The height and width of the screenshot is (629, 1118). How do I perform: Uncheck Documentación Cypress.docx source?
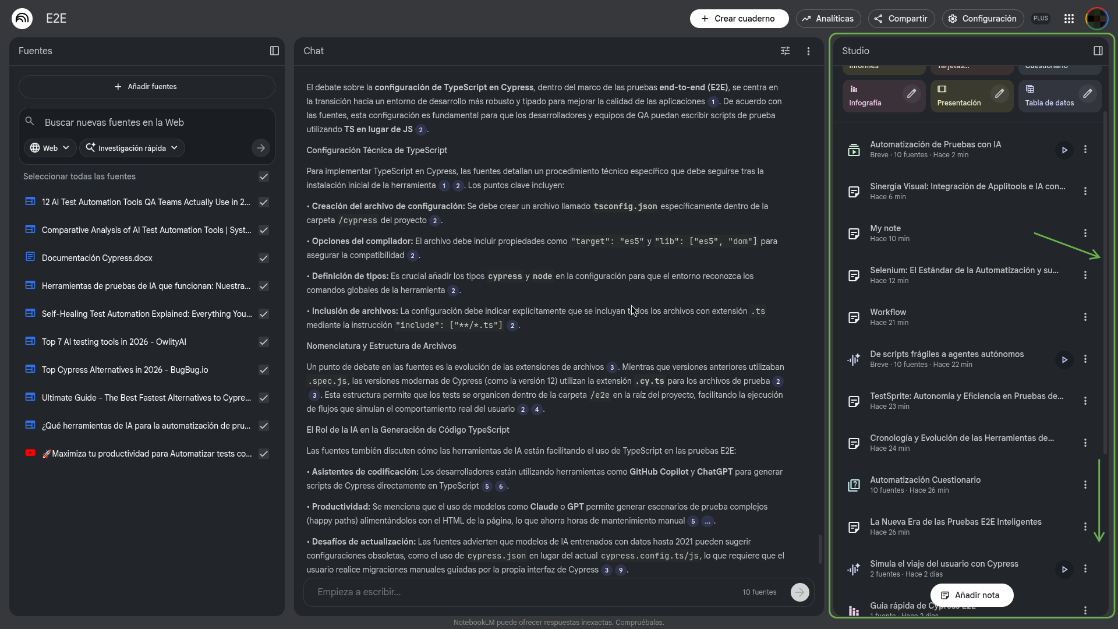pos(264,258)
